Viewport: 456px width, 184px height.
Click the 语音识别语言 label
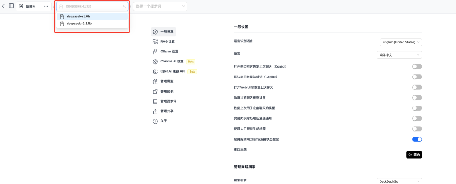[x=244, y=41]
